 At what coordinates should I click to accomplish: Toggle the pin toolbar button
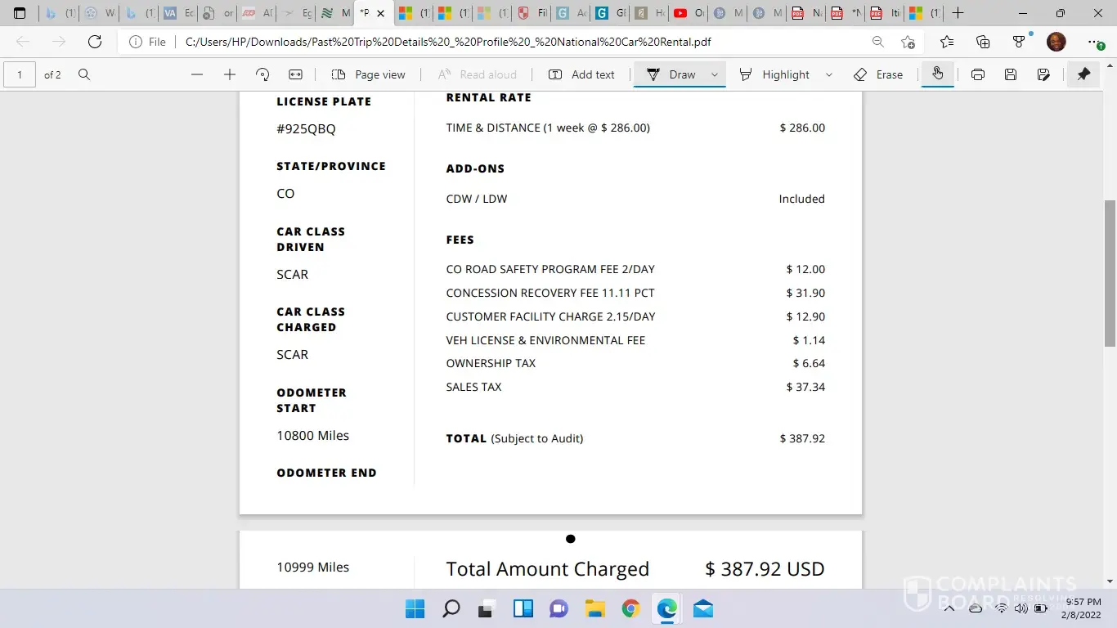pyautogui.click(x=1083, y=74)
